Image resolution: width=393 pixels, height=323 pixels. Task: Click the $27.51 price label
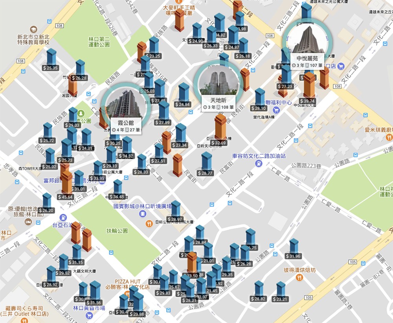pos(158,161)
